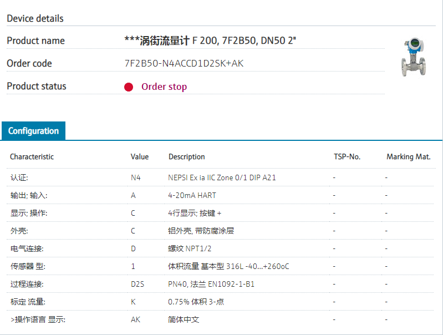Click the Order stop status text
The width and height of the screenshot is (443, 335).
click(x=164, y=87)
